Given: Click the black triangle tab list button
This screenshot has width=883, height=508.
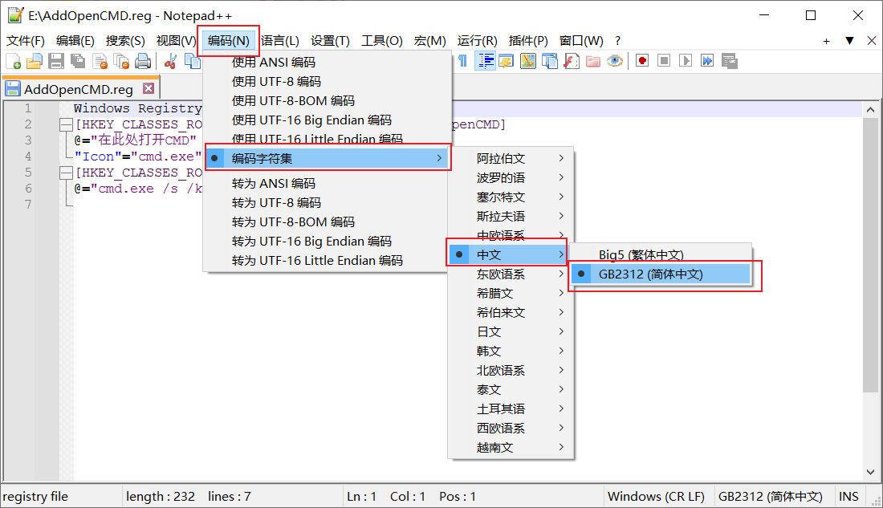Looking at the screenshot, I should [849, 41].
